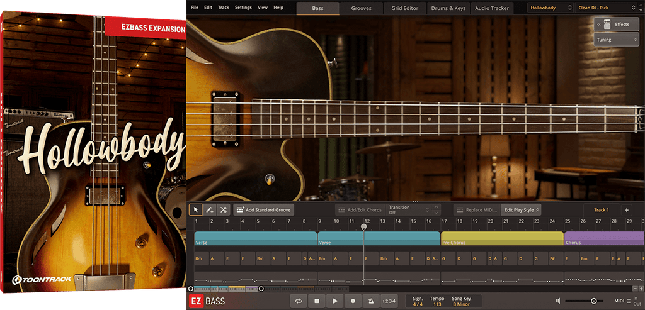Open the File menu
Viewport: 645px width, 310px height.
coord(195,8)
